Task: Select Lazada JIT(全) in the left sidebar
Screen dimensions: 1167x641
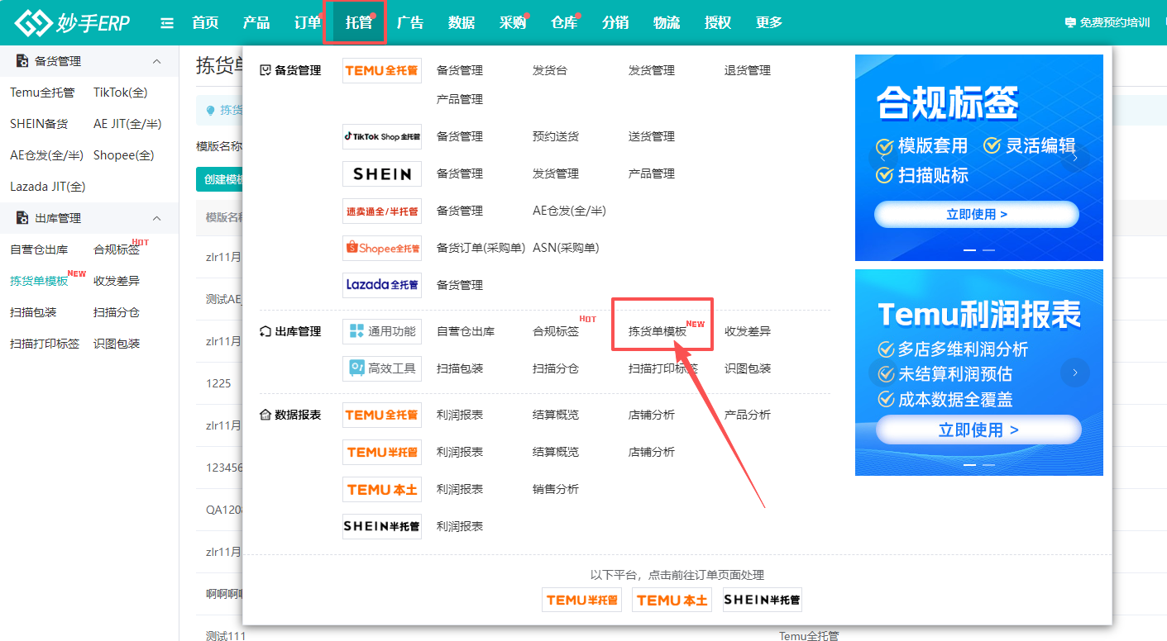Action: (x=48, y=187)
